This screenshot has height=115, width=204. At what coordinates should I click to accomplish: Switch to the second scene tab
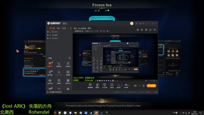(x=58, y=28)
